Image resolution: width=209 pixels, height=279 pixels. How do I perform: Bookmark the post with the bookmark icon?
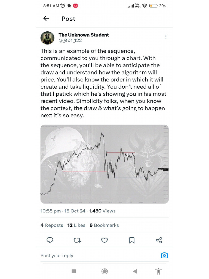coord(132,240)
